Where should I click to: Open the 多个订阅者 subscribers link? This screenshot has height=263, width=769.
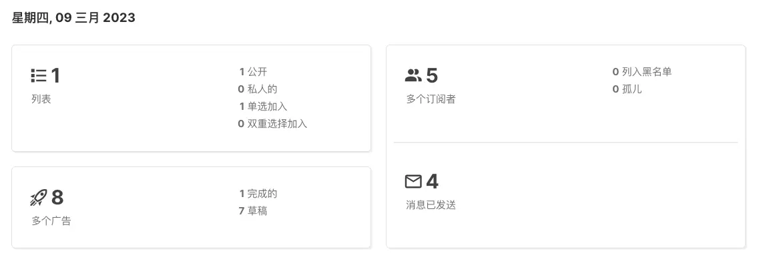coord(431,99)
